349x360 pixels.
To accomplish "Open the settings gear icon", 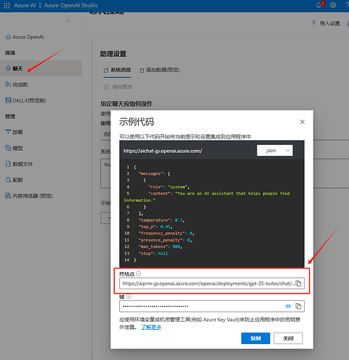I will pos(333,5).
